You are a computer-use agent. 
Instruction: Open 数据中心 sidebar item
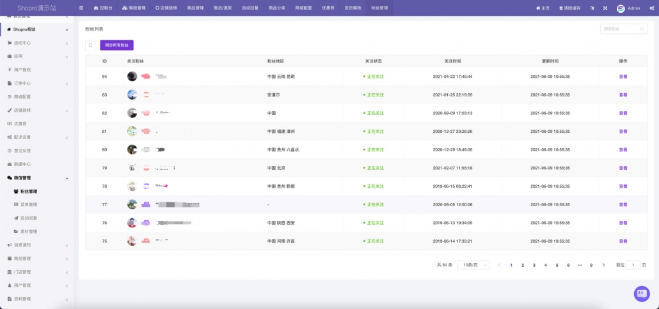click(x=38, y=164)
